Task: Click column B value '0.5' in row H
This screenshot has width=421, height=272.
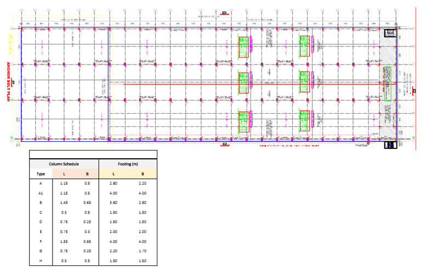Action: point(87,261)
